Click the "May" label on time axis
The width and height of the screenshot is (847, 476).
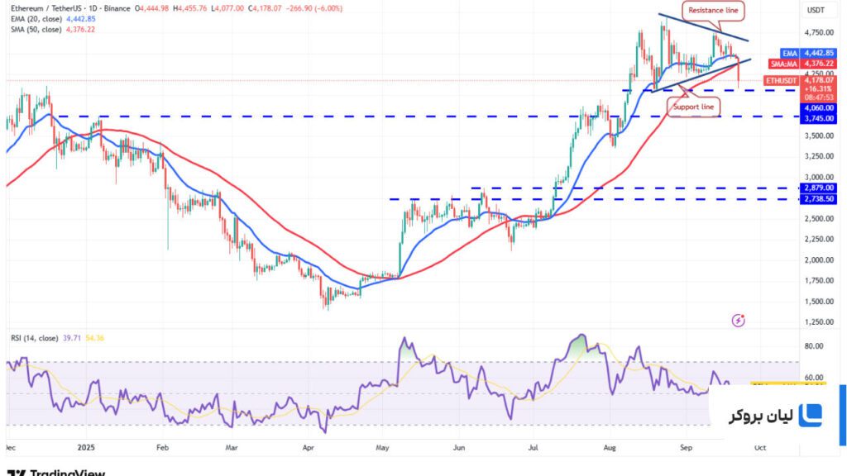tap(382, 448)
